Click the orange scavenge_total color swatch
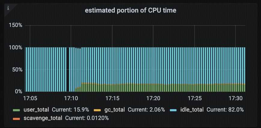 click(16, 118)
